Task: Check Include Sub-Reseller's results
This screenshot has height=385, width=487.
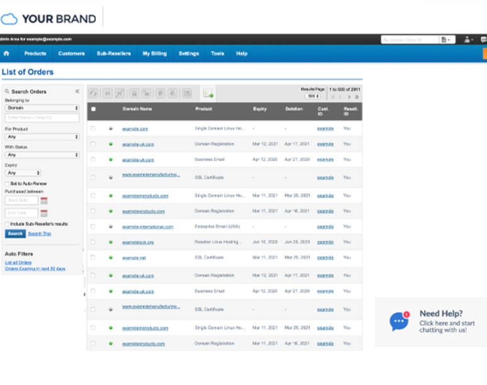Action: 7,224
